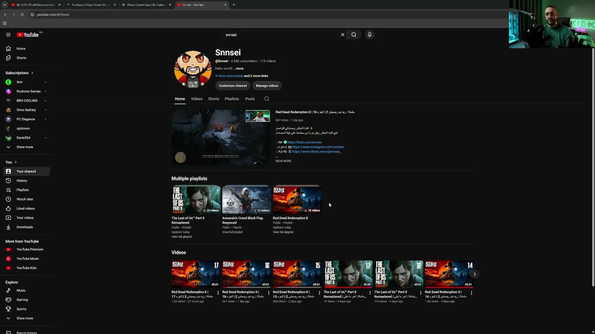Click the magnifier search button

click(354, 35)
